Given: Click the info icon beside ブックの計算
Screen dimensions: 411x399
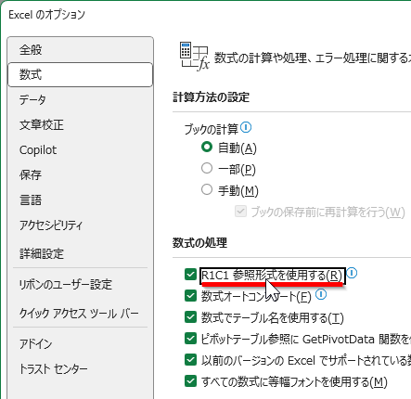Looking at the screenshot, I should (246, 127).
